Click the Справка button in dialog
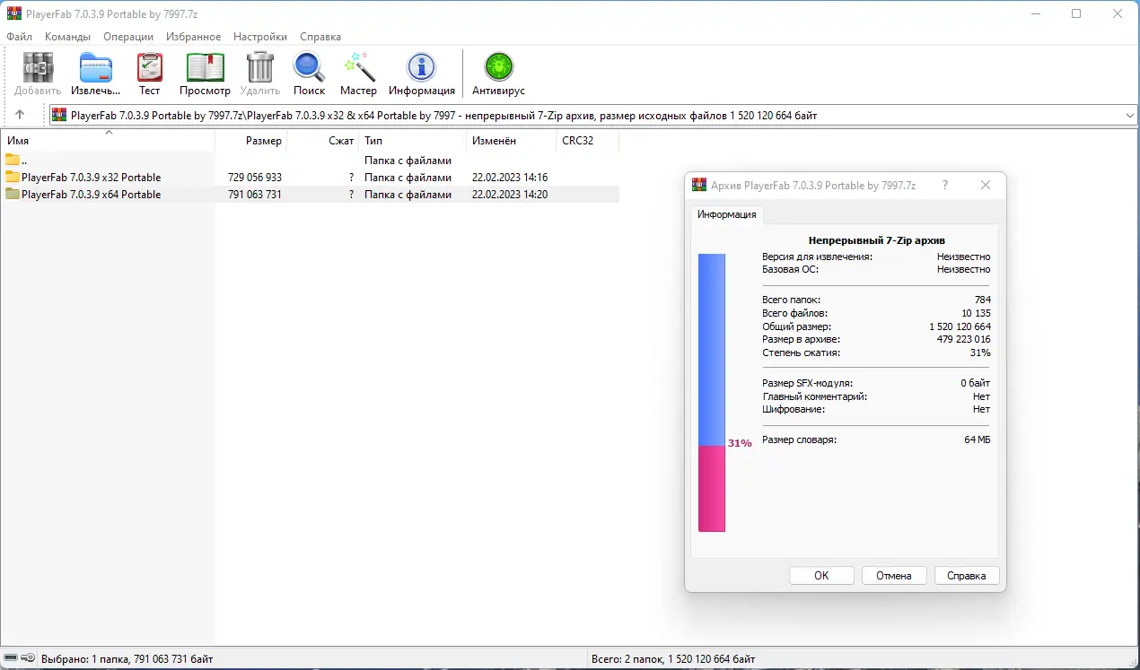This screenshot has width=1140, height=670. click(967, 576)
